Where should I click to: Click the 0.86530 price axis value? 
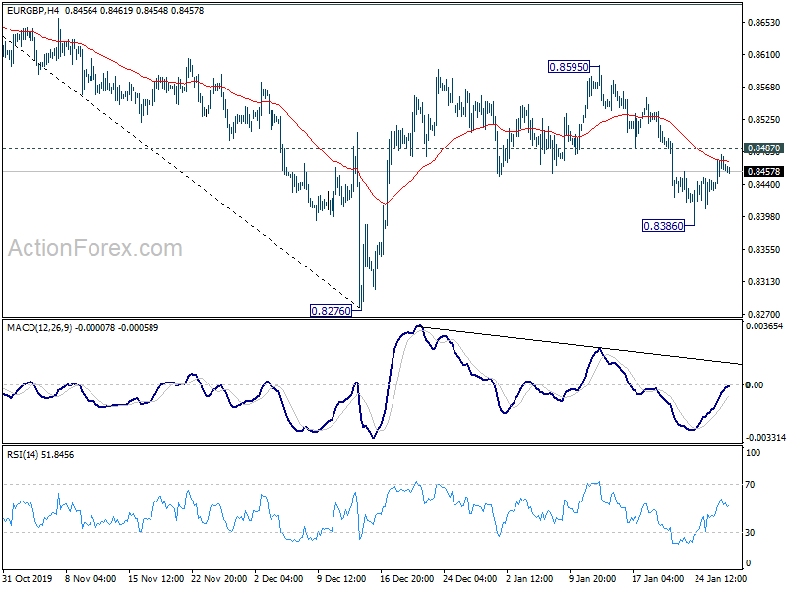(x=764, y=23)
